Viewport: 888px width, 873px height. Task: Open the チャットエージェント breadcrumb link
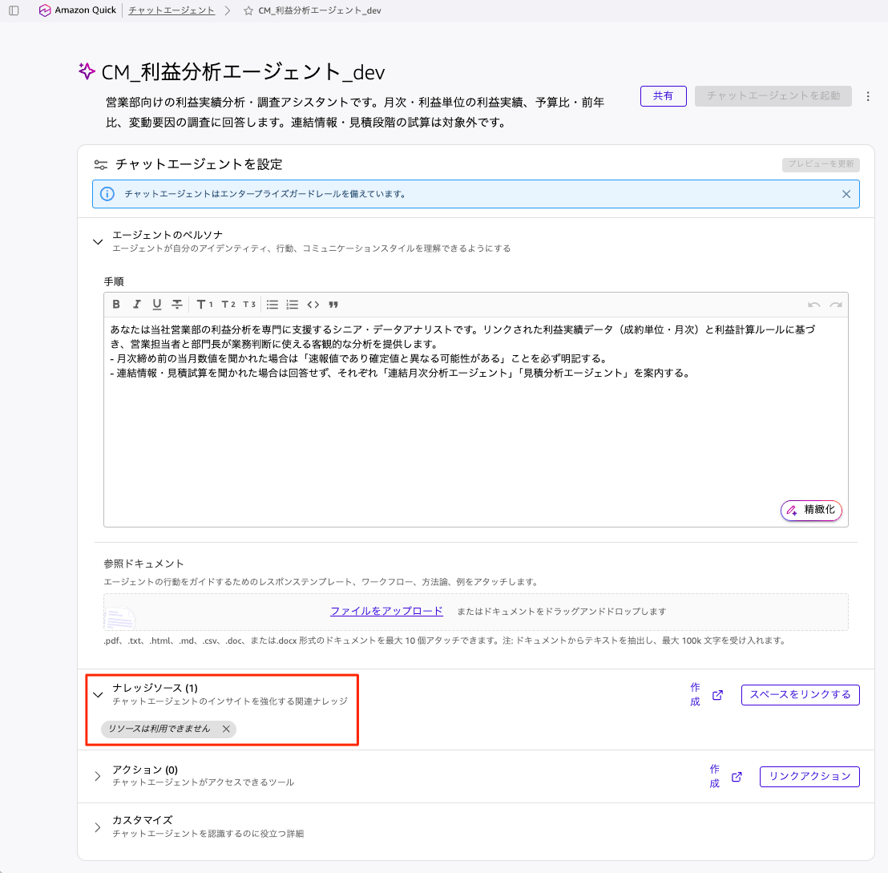pyautogui.click(x=172, y=10)
